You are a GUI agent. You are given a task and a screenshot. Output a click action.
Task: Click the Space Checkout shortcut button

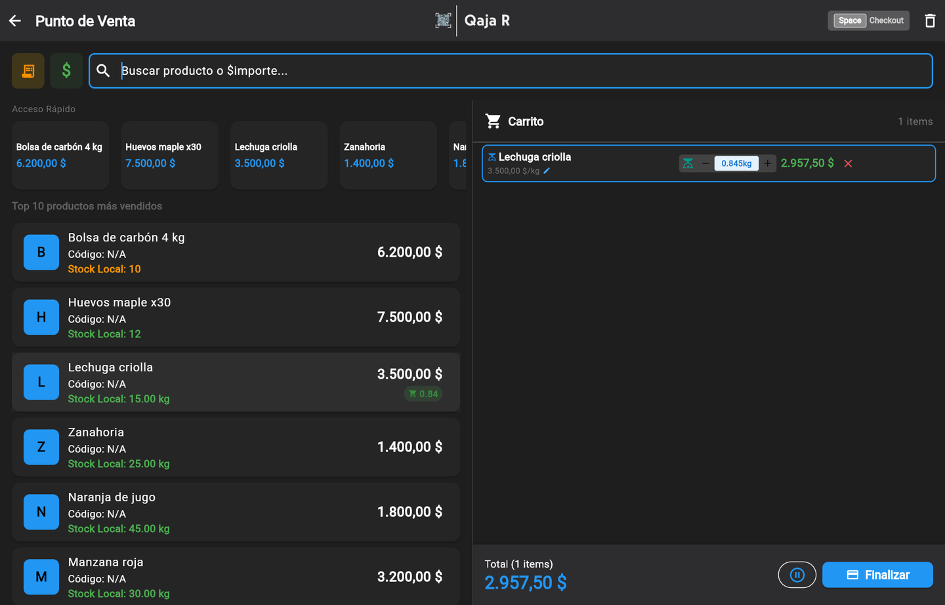(x=869, y=20)
